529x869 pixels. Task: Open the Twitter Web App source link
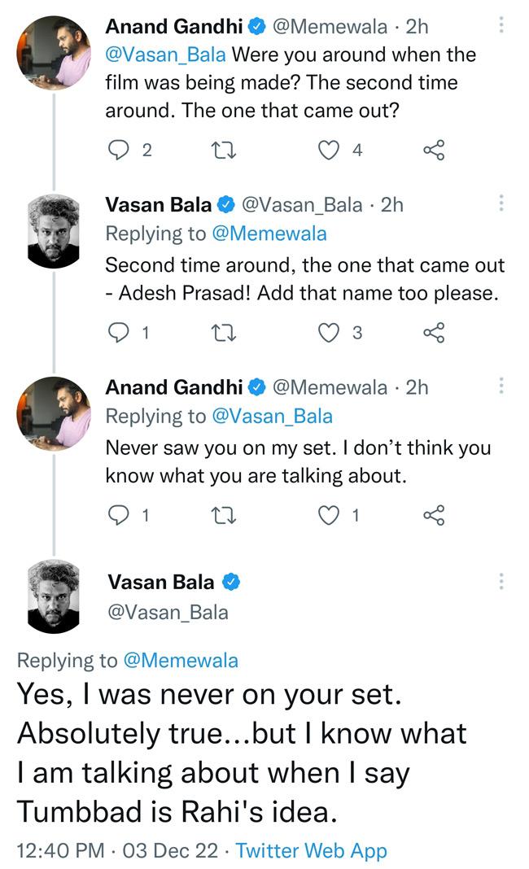(311, 850)
